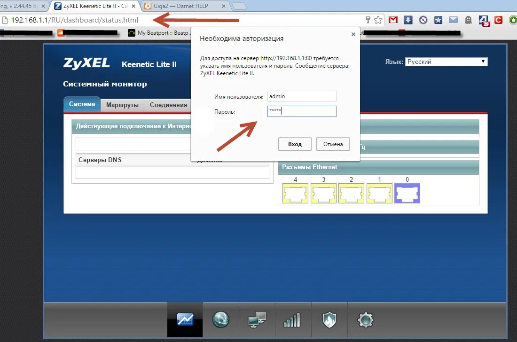The height and width of the screenshot is (342, 517).
Task: Click the Необходима авторизация dialog title
Action: click(x=242, y=39)
